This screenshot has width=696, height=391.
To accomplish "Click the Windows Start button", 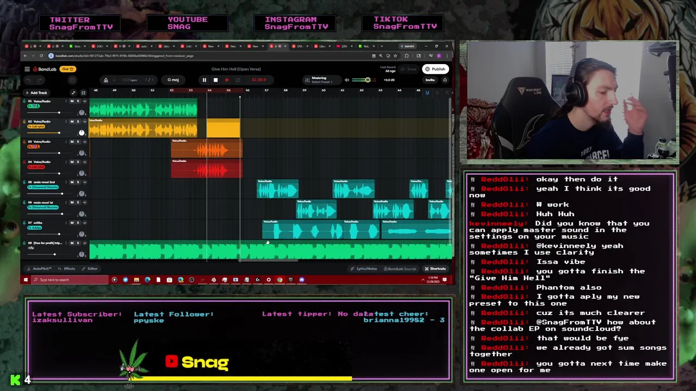I will pos(25,280).
